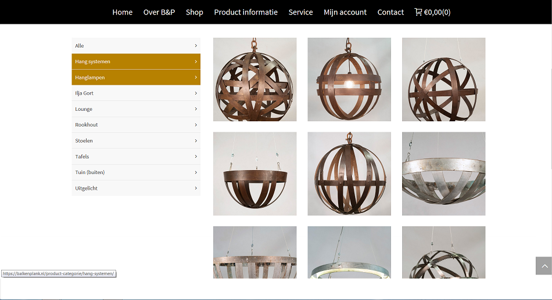
Task: Expand chevron on the Alle row
Action: coord(196,46)
